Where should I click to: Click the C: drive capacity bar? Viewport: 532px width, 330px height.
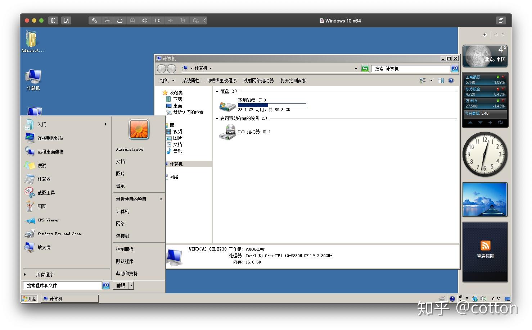click(x=272, y=105)
